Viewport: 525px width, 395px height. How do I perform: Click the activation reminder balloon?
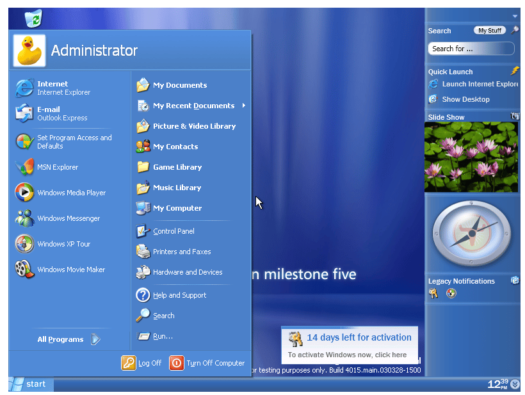pyautogui.click(x=349, y=346)
